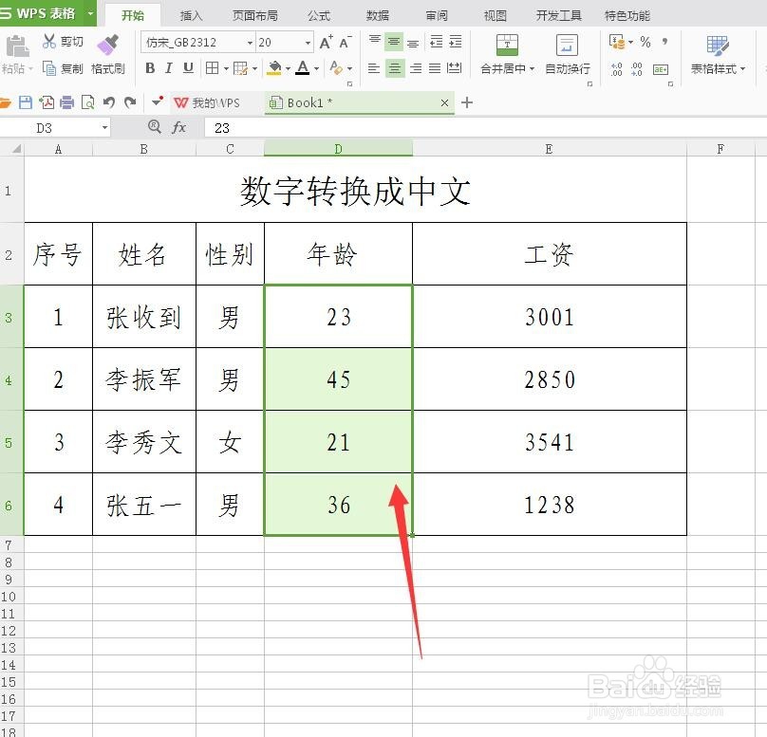The width and height of the screenshot is (767, 737).
Task: Open the font name dropdown 仿宋_GB2312
Action: [247, 42]
